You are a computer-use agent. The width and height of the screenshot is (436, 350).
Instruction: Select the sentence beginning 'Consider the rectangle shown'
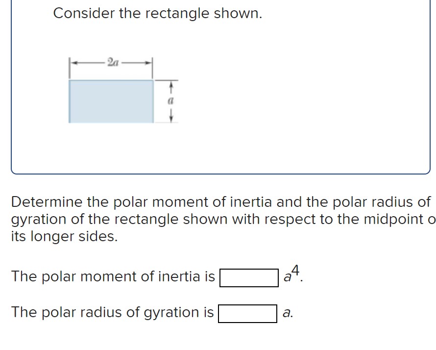(x=158, y=13)
